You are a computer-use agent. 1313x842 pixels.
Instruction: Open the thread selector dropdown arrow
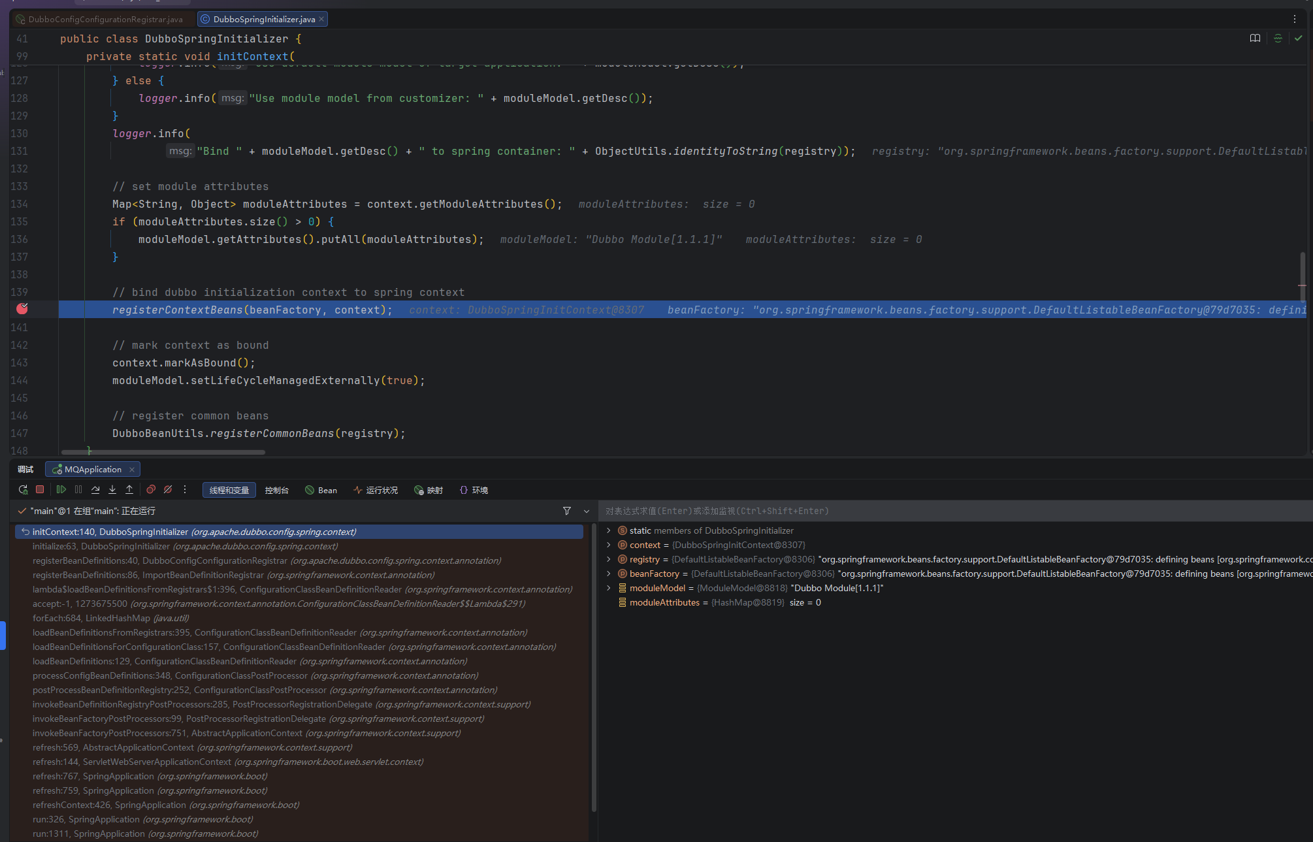(x=587, y=511)
